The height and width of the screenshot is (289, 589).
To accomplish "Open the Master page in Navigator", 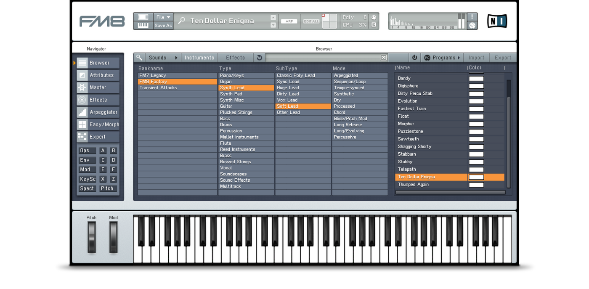I will tap(98, 87).
